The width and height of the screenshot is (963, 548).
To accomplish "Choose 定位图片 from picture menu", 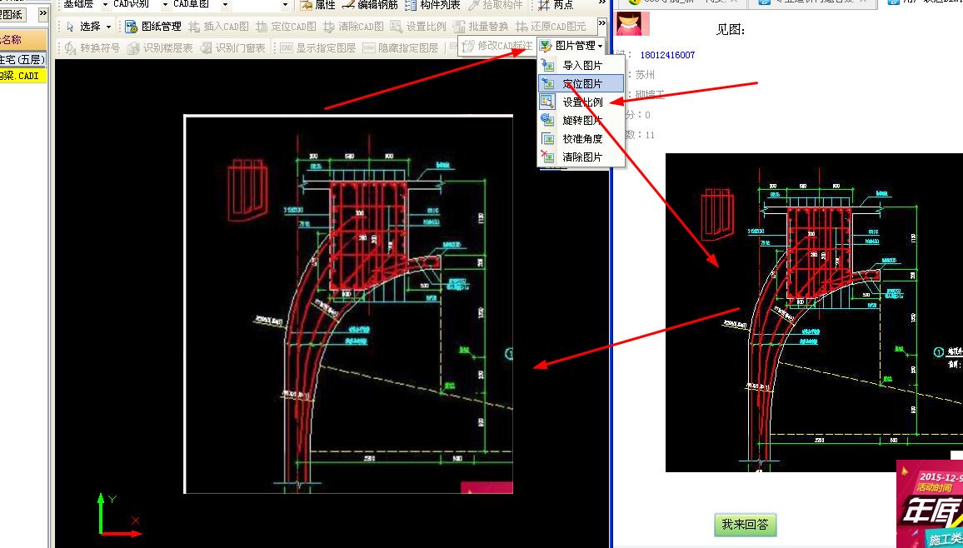I will tap(581, 83).
